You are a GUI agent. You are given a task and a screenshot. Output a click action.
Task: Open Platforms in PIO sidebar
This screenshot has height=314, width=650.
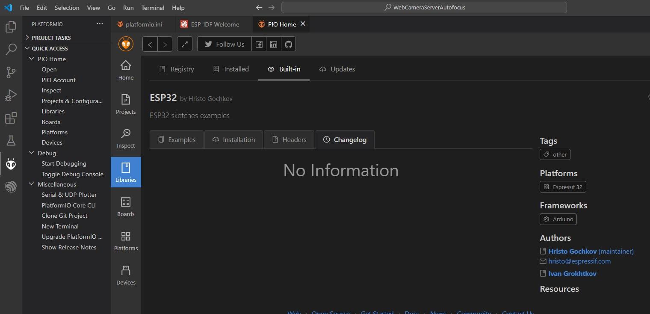(x=126, y=241)
